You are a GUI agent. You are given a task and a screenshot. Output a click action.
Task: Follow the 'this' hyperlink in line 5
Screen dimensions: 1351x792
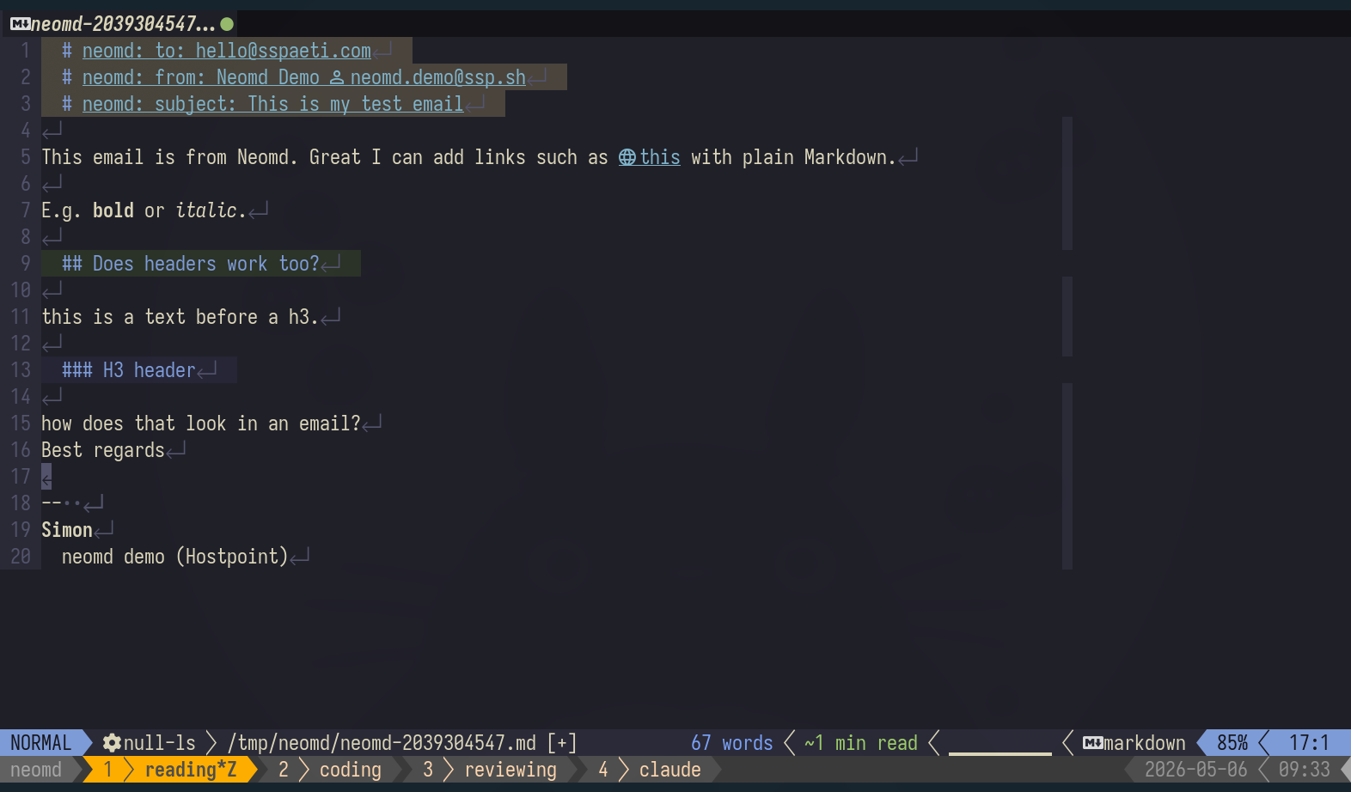click(660, 158)
